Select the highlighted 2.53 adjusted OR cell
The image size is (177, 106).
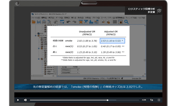pyautogui.click(x=112, y=41)
